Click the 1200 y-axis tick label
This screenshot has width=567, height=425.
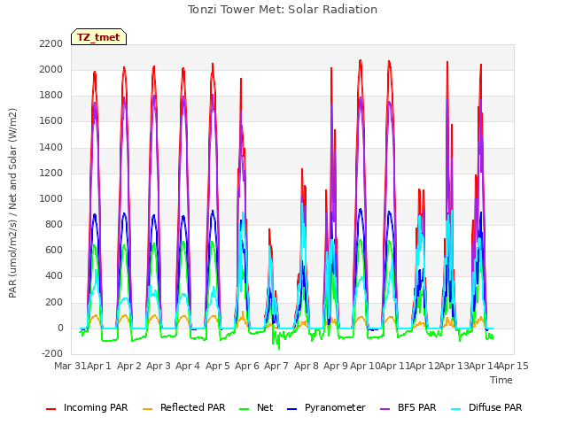[x=51, y=174]
